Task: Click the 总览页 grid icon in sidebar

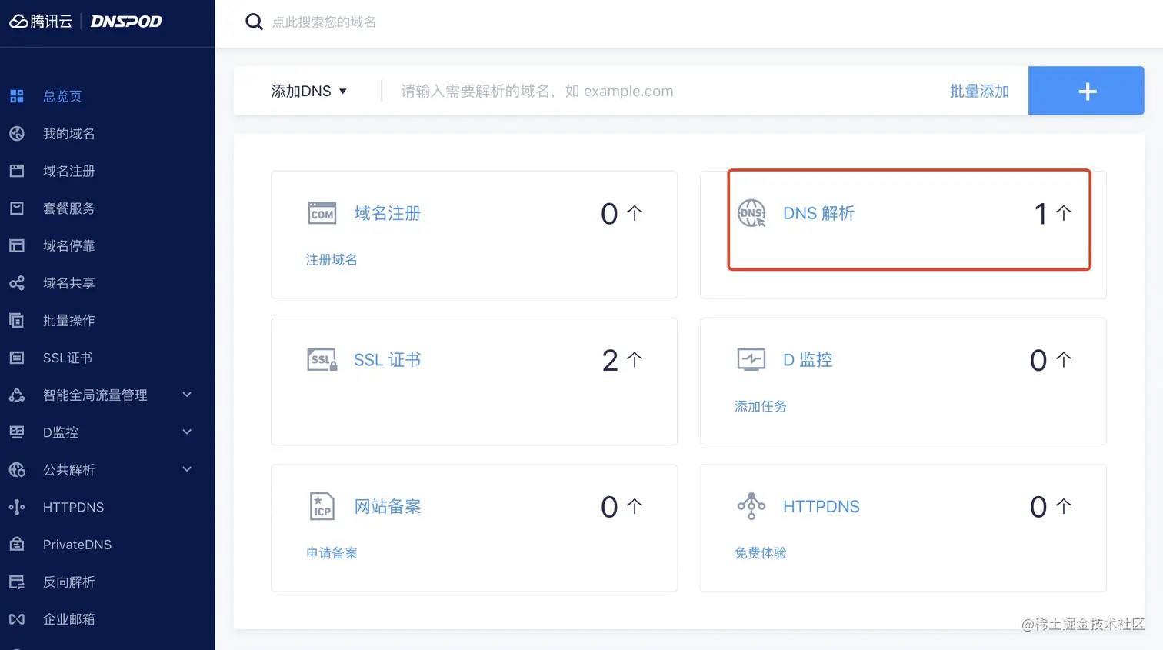Action: coord(17,96)
